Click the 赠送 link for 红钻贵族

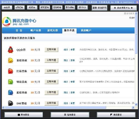coord(66,71)
